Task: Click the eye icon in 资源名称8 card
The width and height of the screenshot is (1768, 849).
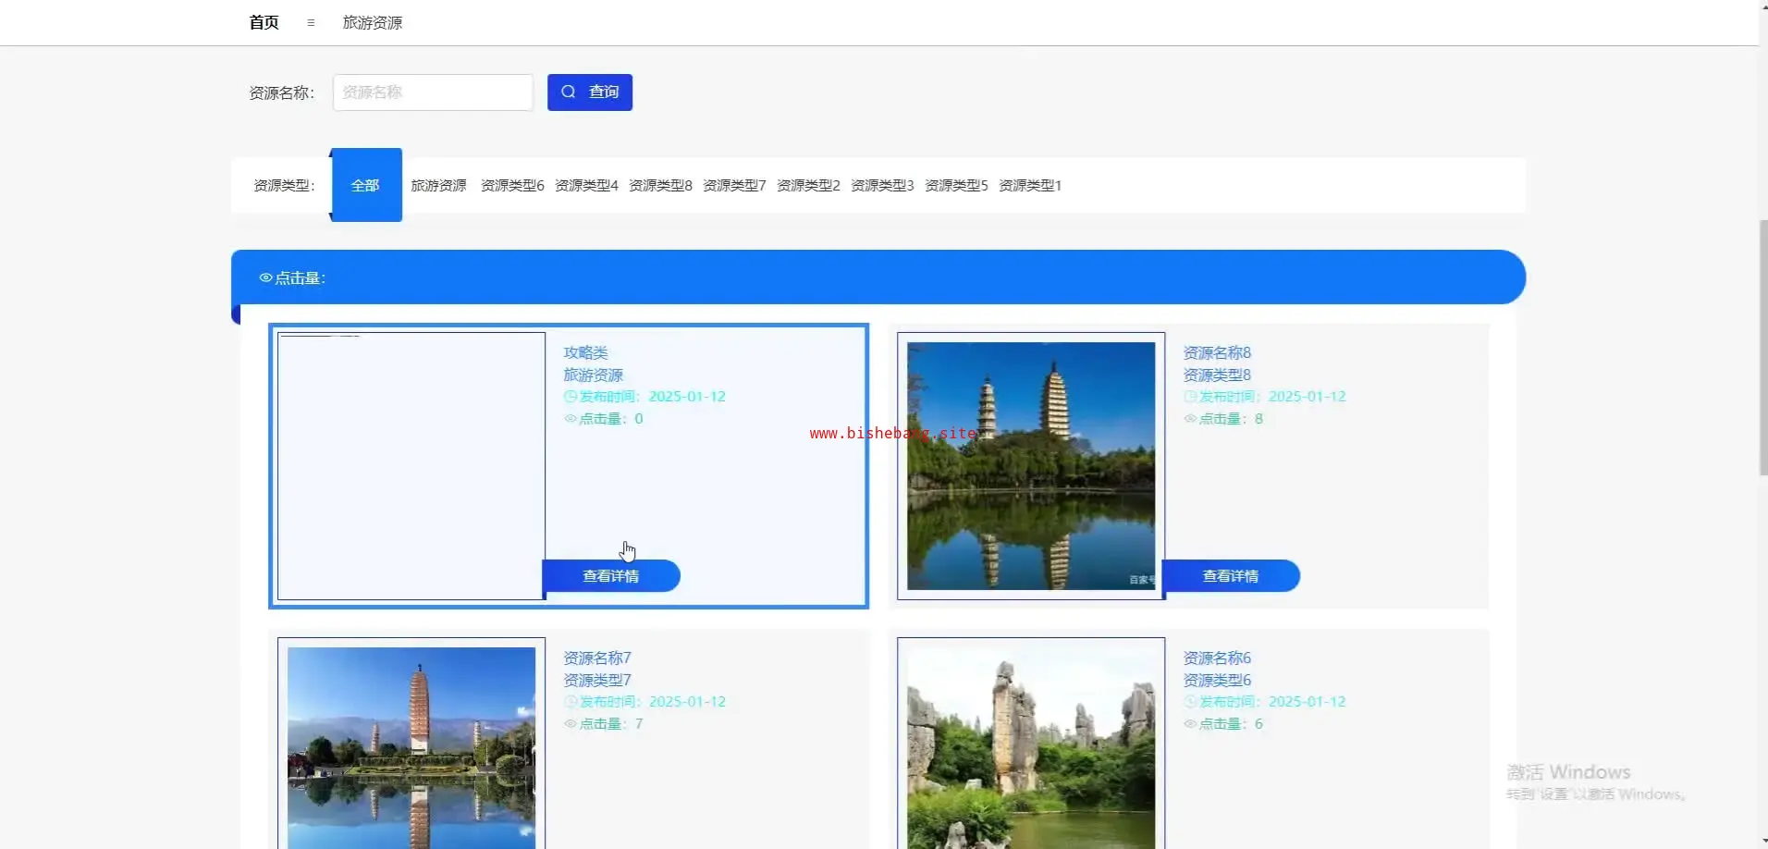Action: coord(1190,419)
